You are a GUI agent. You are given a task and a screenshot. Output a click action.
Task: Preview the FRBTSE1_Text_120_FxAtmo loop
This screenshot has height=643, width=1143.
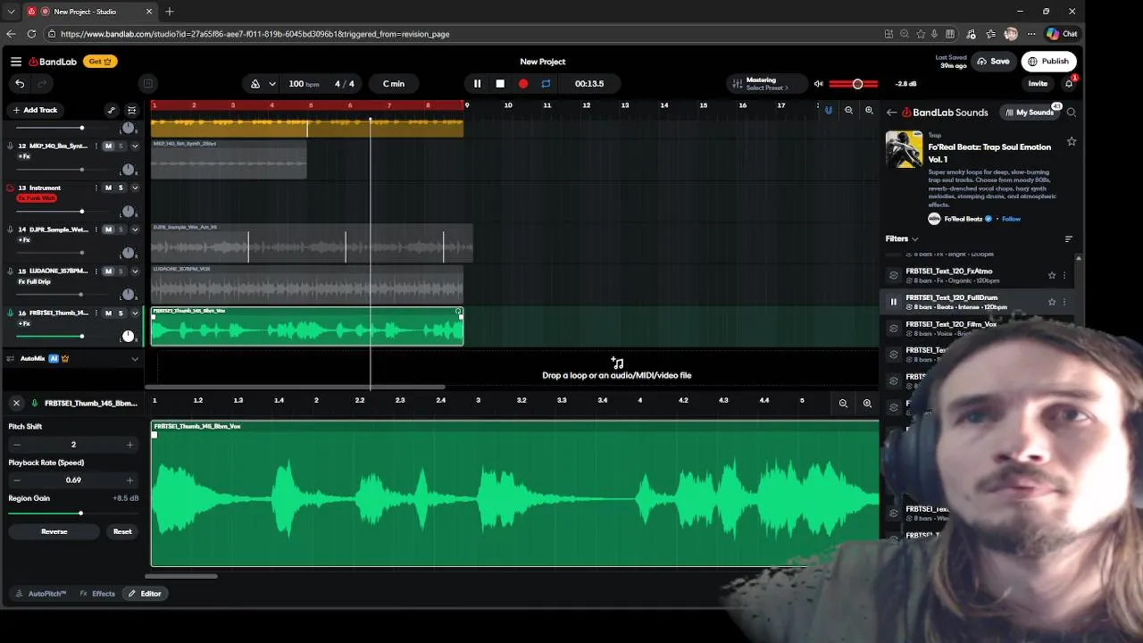(x=893, y=275)
